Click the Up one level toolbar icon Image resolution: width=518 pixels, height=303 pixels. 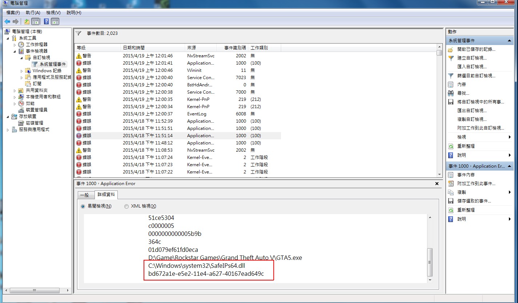pos(27,22)
